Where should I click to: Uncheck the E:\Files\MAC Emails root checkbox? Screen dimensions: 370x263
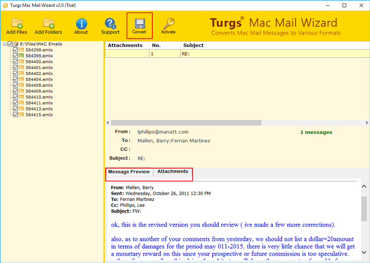(10, 44)
